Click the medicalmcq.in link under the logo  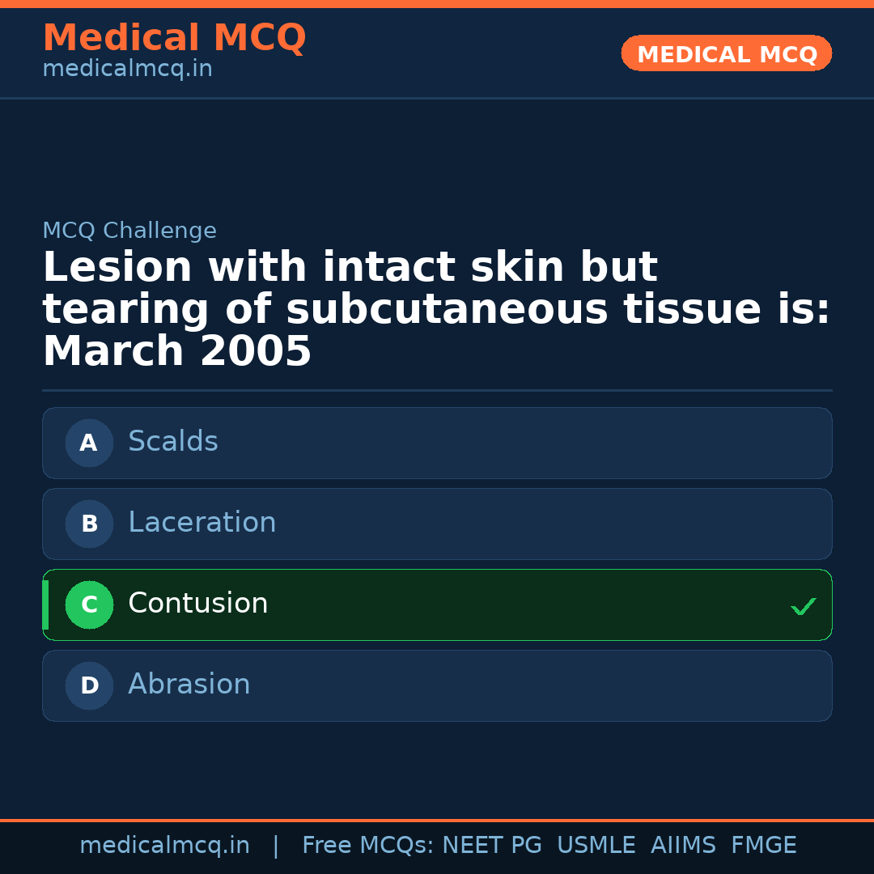(127, 69)
